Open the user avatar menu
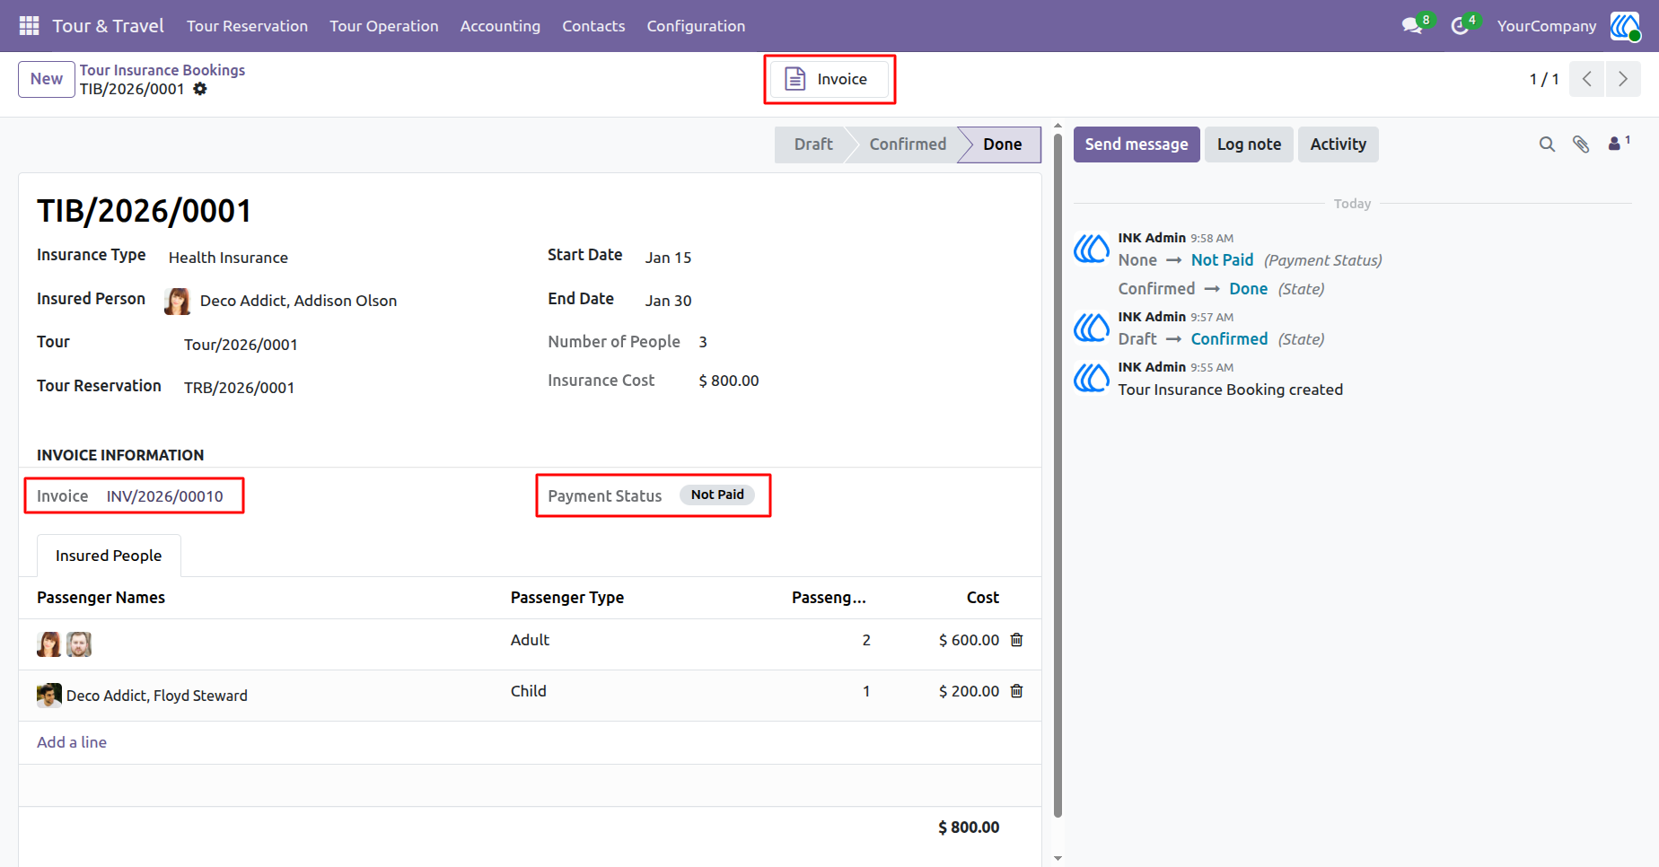This screenshot has height=867, width=1659. click(x=1625, y=26)
